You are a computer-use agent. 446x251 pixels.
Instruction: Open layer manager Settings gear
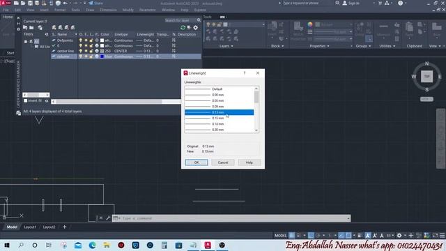[195, 28]
